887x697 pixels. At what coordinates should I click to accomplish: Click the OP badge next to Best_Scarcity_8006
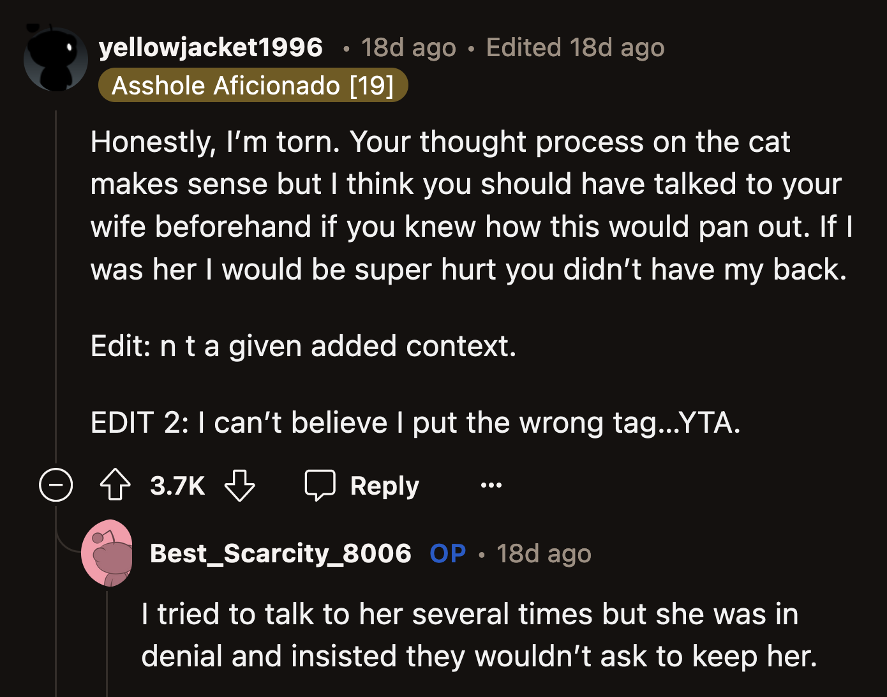click(x=447, y=553)
